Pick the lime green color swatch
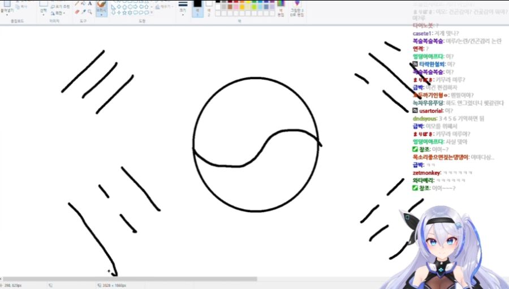This screenshot has width=509, height=289. click(254, 7)
